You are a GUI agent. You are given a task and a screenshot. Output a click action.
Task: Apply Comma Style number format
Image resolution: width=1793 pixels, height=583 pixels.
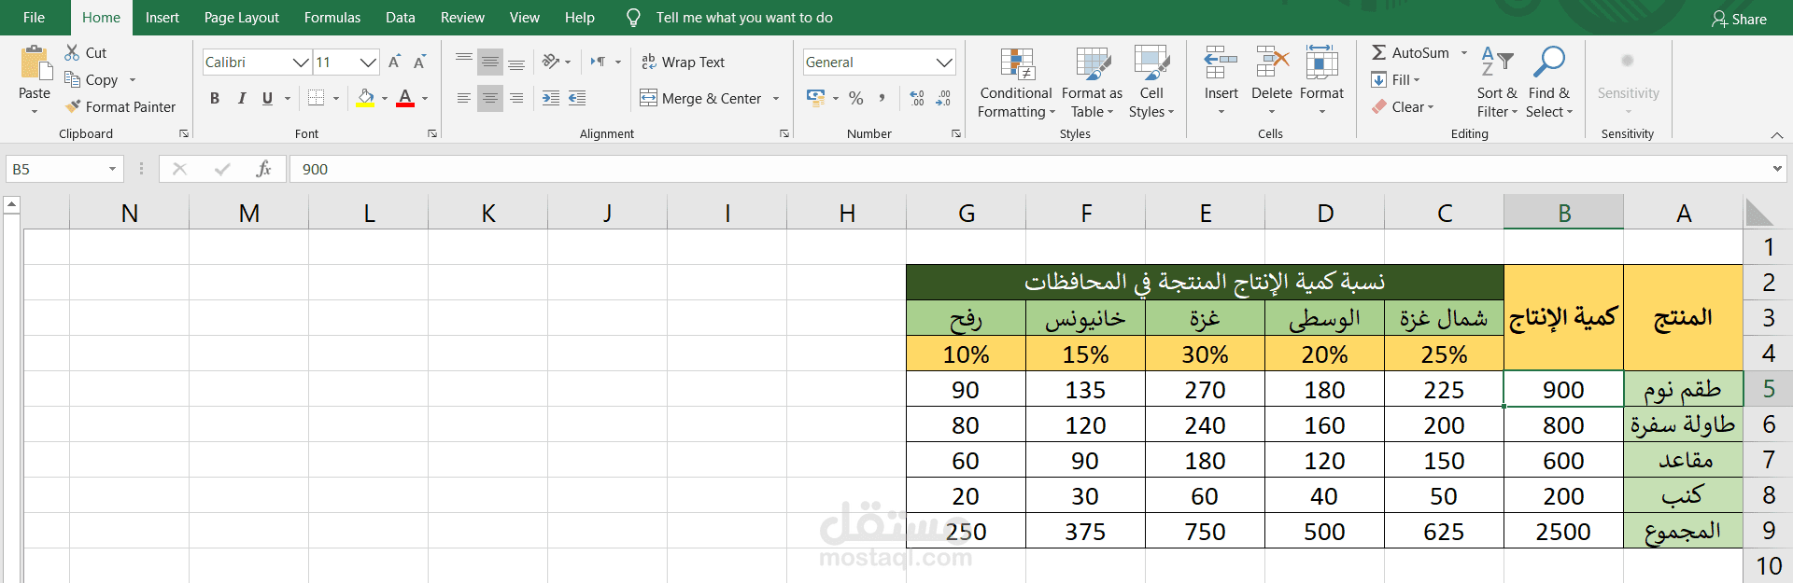[882, 98]
